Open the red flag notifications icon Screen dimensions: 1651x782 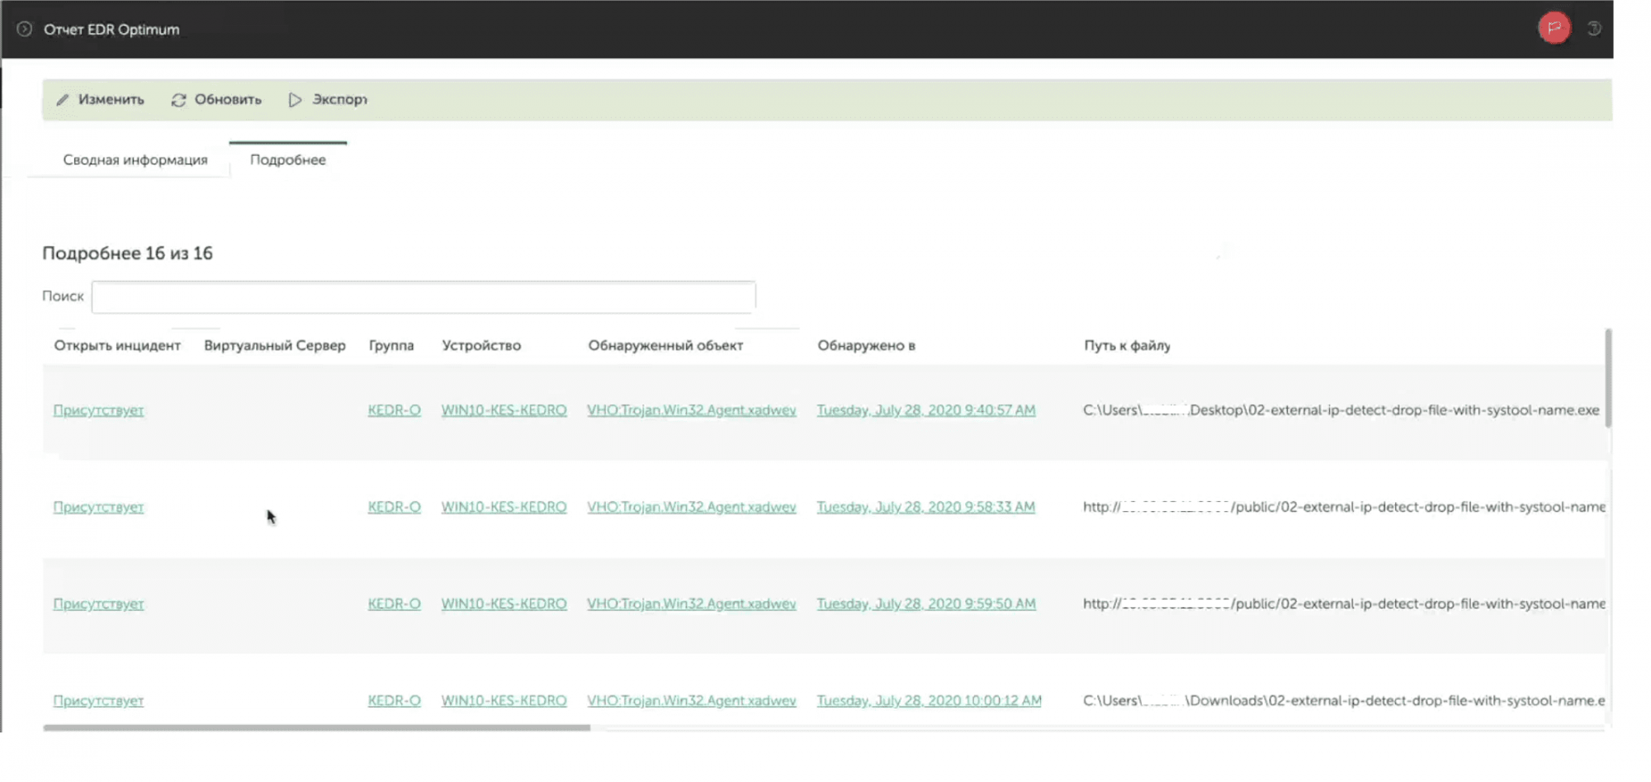click(1554, 28)
